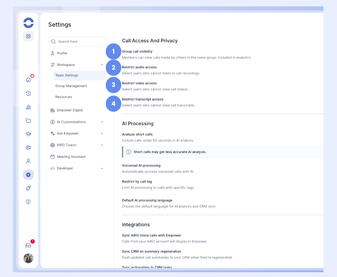Select the settings gear icon in sidebar
The width and height of the screenshot is (337, 277).
click(x=28, y=175)
